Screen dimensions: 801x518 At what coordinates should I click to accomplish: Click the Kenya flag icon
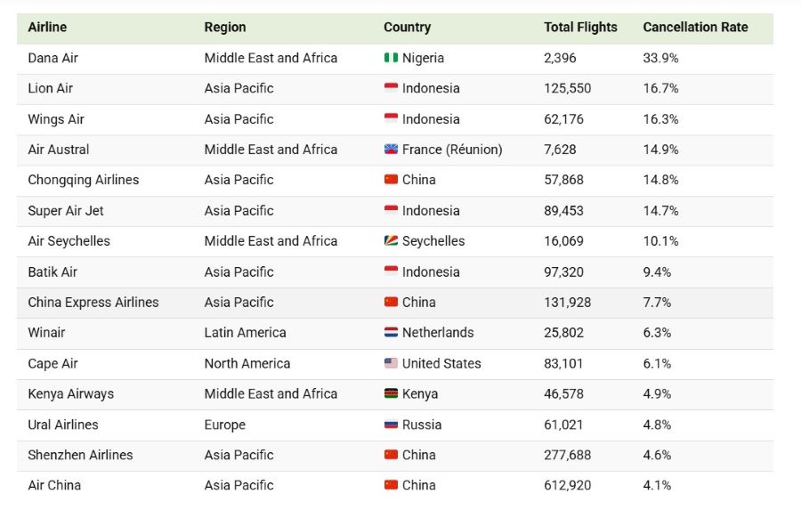pos(391,393)
